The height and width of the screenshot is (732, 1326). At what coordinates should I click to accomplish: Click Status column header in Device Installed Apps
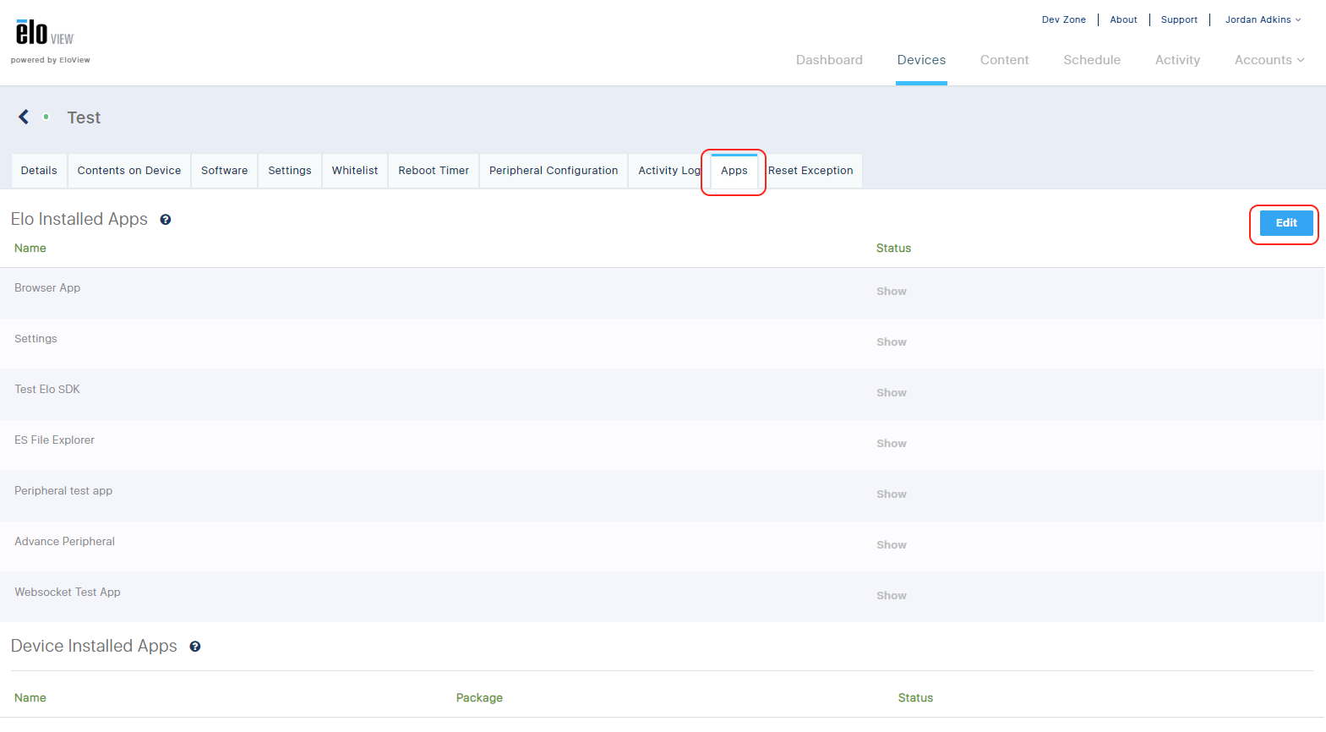point(915,698)
